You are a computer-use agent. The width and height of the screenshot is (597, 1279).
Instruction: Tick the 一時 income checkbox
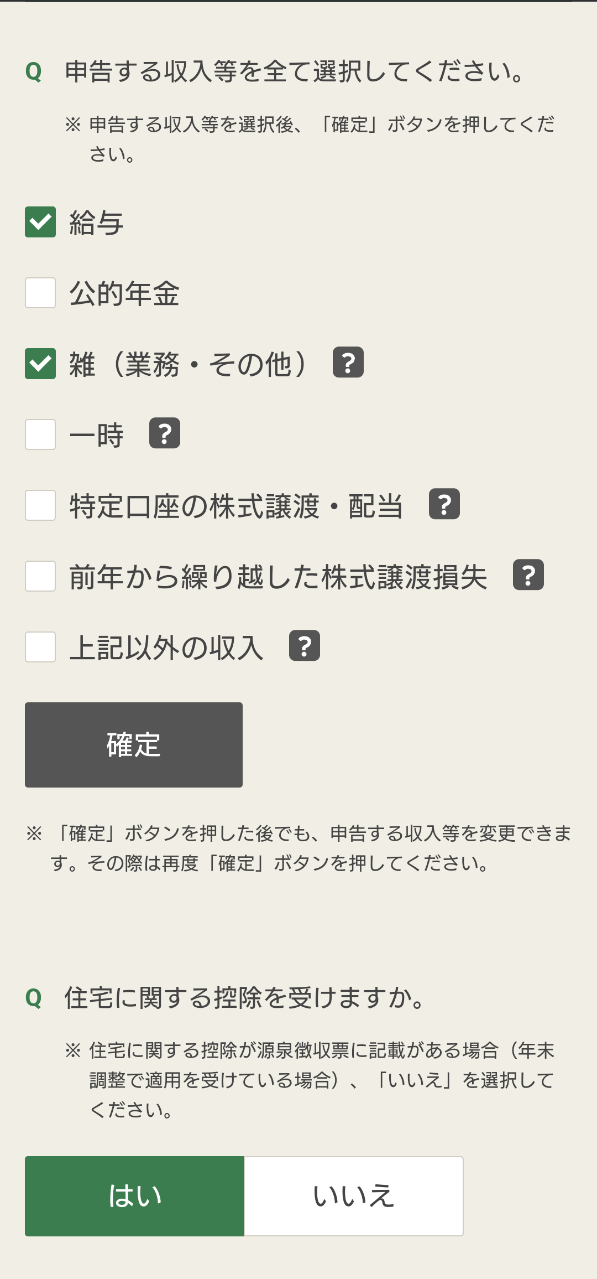click(40, 434)
